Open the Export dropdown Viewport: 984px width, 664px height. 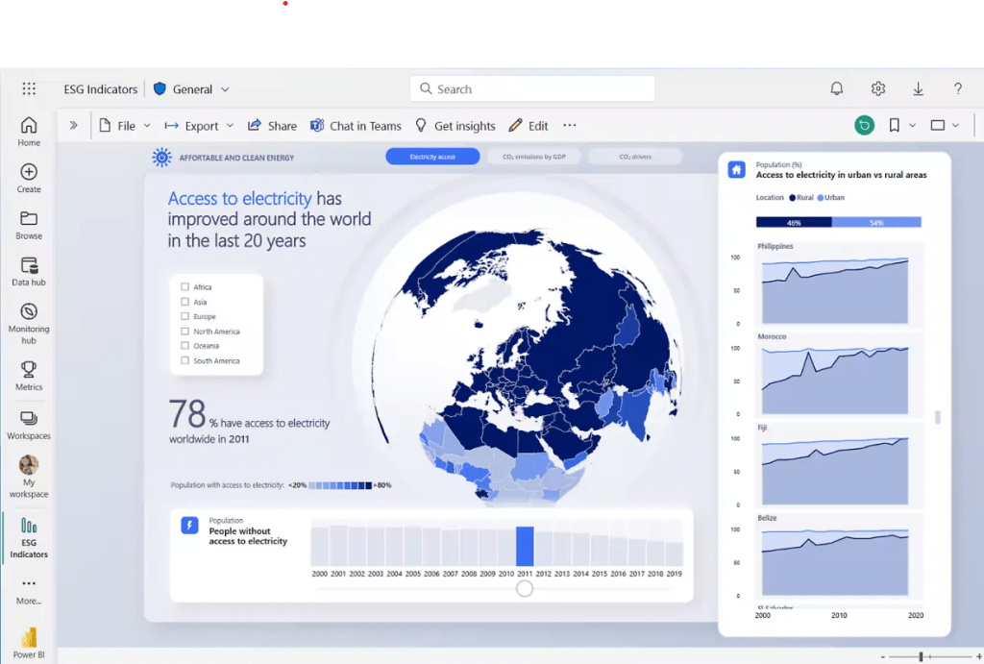pyautogui.click(x=201, y=126)
